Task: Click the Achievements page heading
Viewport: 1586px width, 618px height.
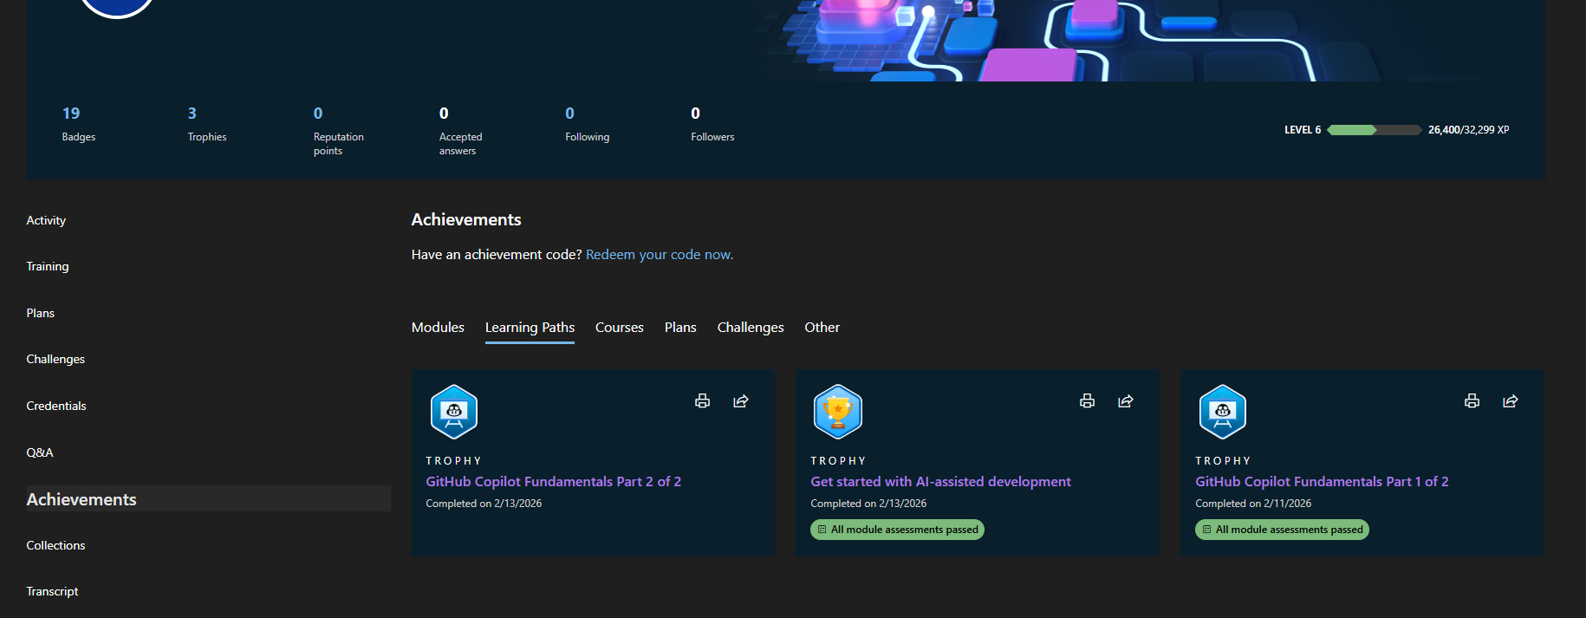Action: 466,220
